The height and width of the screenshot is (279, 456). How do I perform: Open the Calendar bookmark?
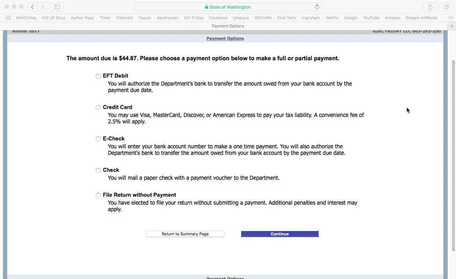point(125,18)
